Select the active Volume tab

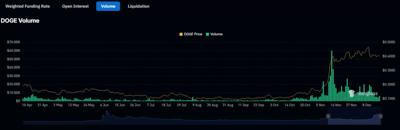pyautogui.click(x=108, y=6)
